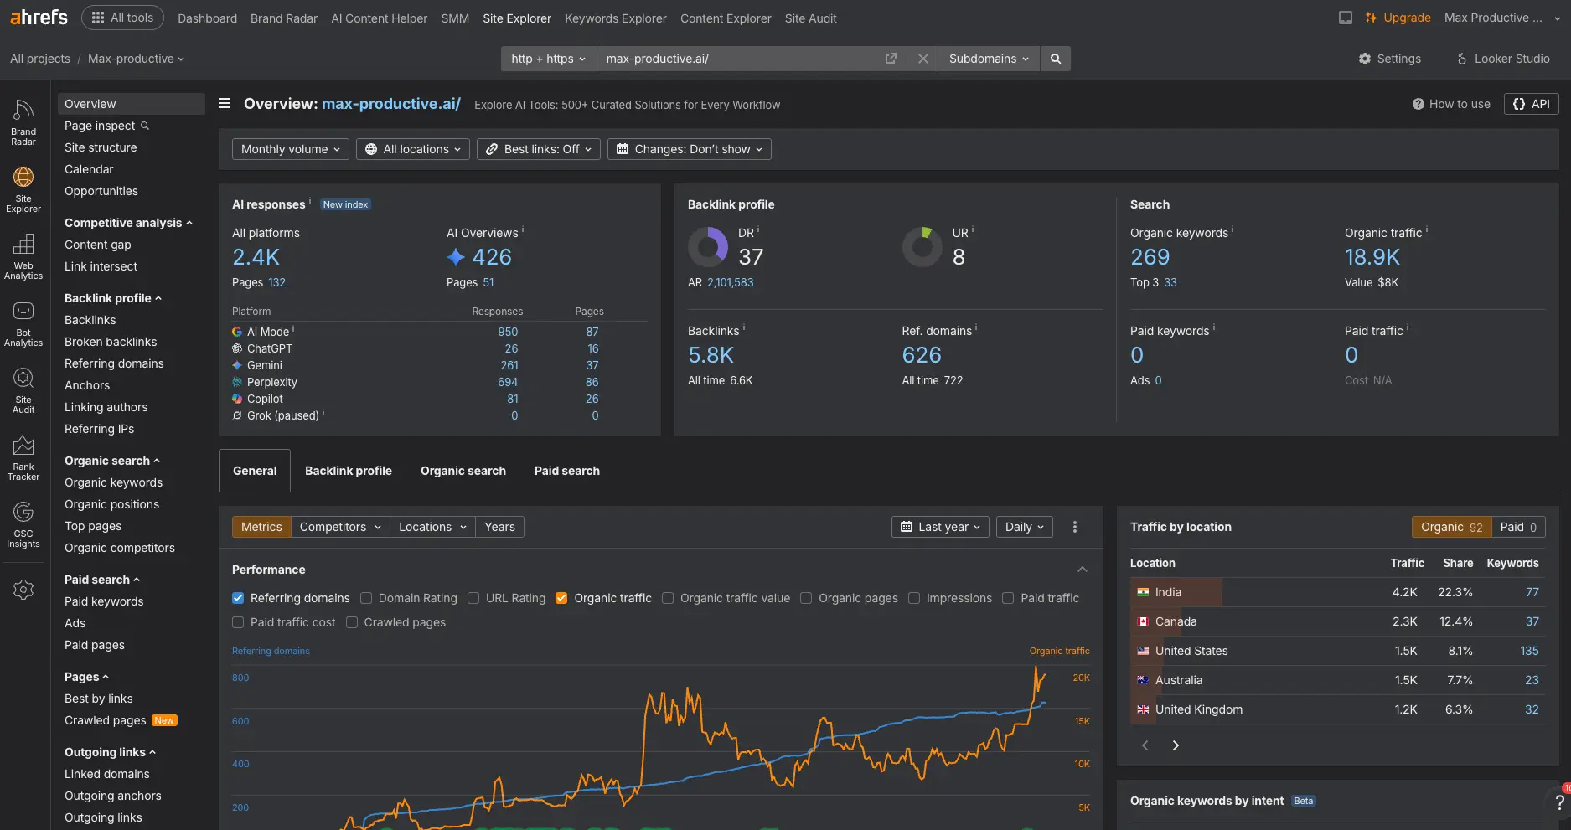Open the Subdomains mode dropdown
Viewport: 1571px width, 830px height.
[989, 59]
